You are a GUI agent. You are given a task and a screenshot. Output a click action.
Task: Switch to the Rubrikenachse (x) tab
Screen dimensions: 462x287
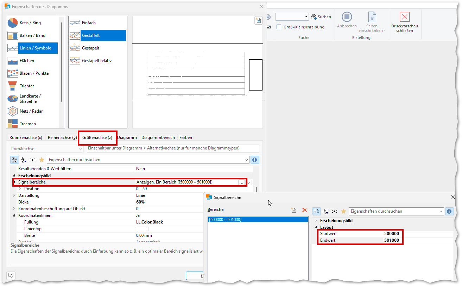tap(26, 138)
